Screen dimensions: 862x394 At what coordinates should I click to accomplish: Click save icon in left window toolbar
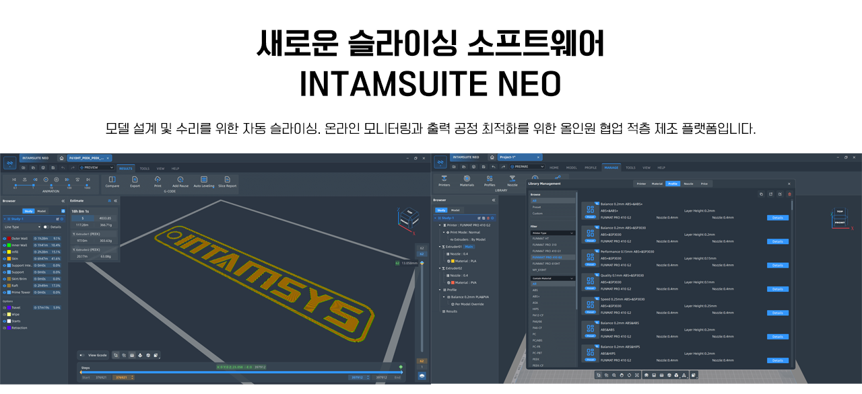[x=53, y=167]
